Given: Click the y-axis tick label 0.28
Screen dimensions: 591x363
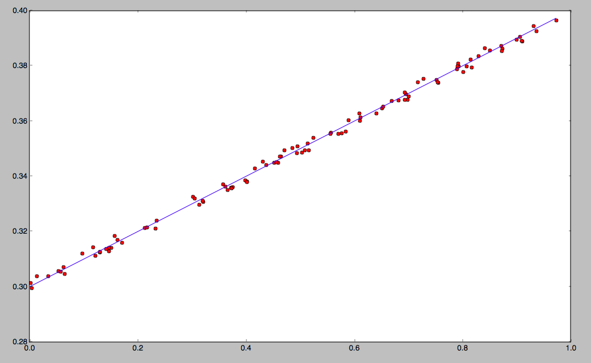Looking at the screenshot, I should pos(20,342).
